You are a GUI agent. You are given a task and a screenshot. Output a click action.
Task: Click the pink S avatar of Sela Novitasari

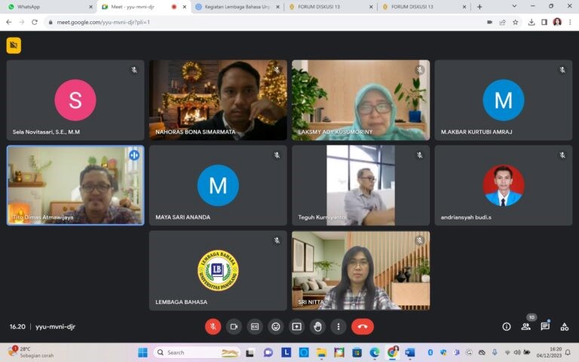pos(75,100)
